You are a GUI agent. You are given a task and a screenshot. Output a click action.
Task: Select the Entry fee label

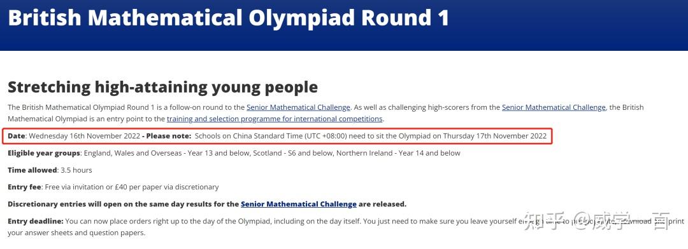coord(25,187)
